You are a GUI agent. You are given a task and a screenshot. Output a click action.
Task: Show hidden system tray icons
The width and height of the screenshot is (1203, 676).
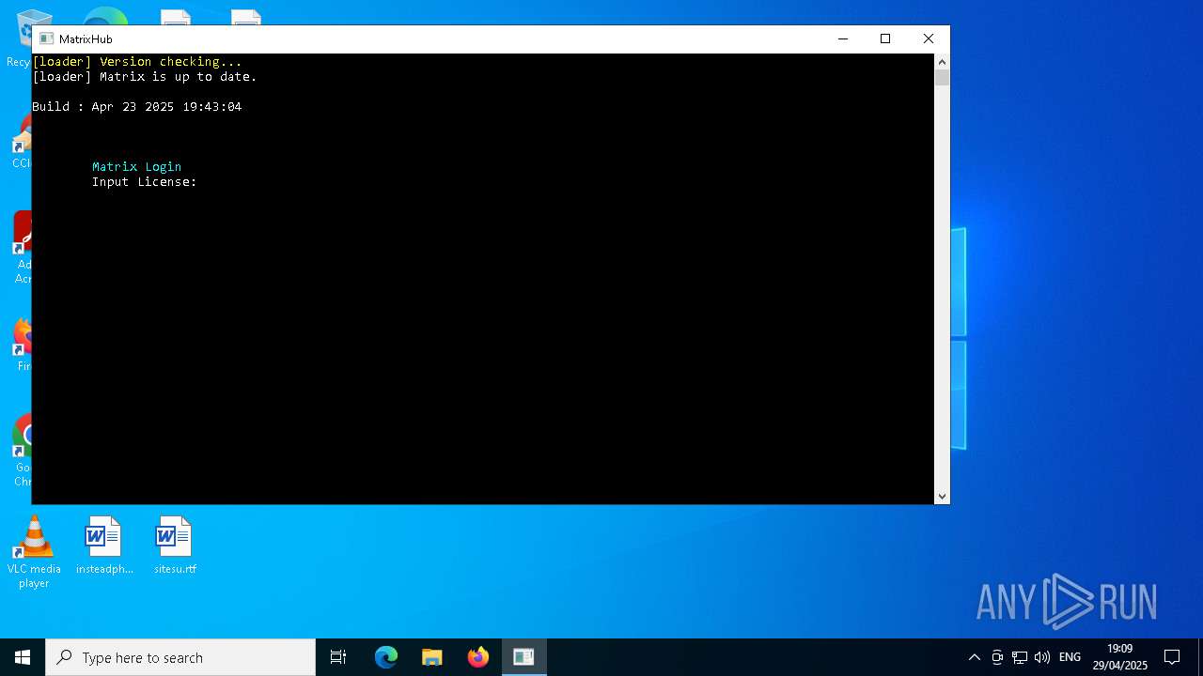point(975,657)
